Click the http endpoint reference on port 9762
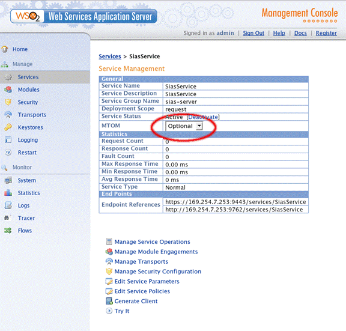Viewport: 346px width, 331px height. (234, 210)
